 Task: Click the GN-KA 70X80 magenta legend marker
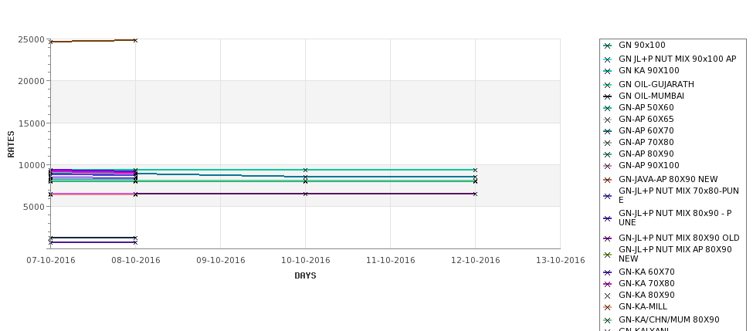[608, 284]
